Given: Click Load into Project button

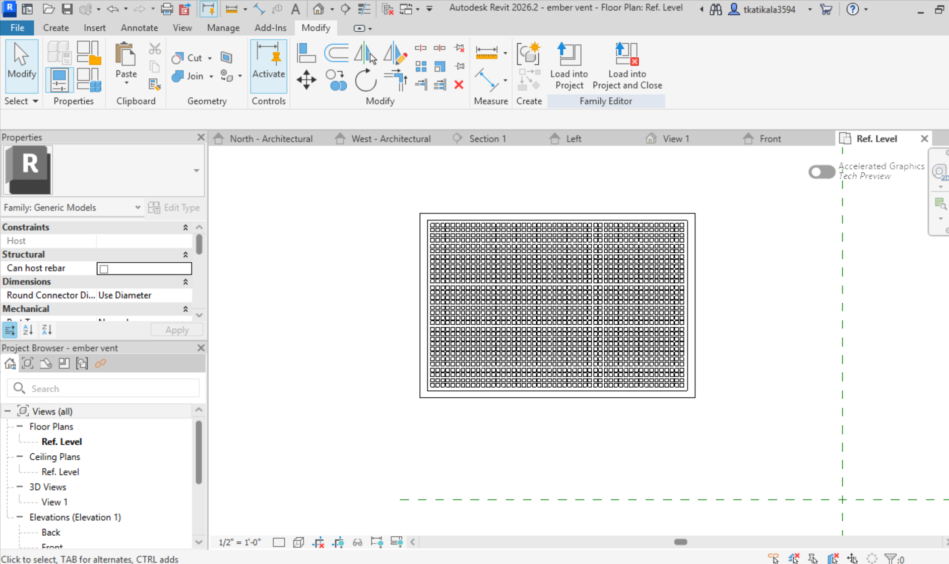Looking at the screenshot, I should pyautogui.click(x=569, y=66).
